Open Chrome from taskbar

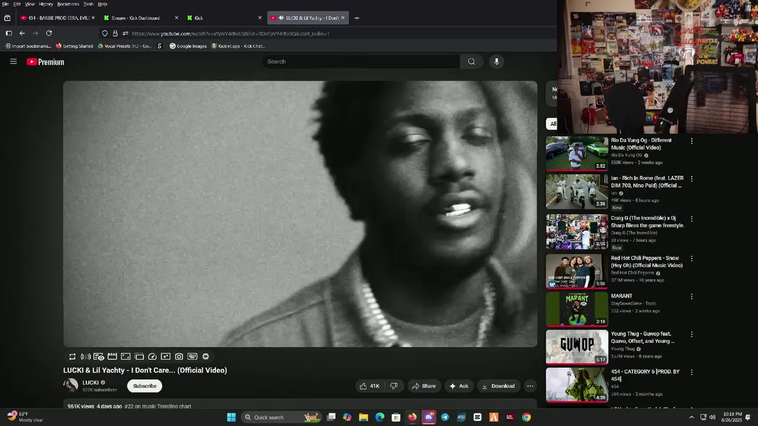click(526, 417)
